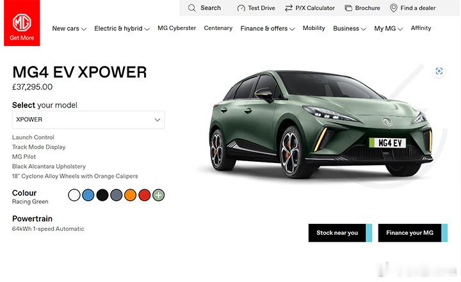Open the MG Cyberster page
The width and height of the screenshot is (461, 282).
(x=177, y=28)
